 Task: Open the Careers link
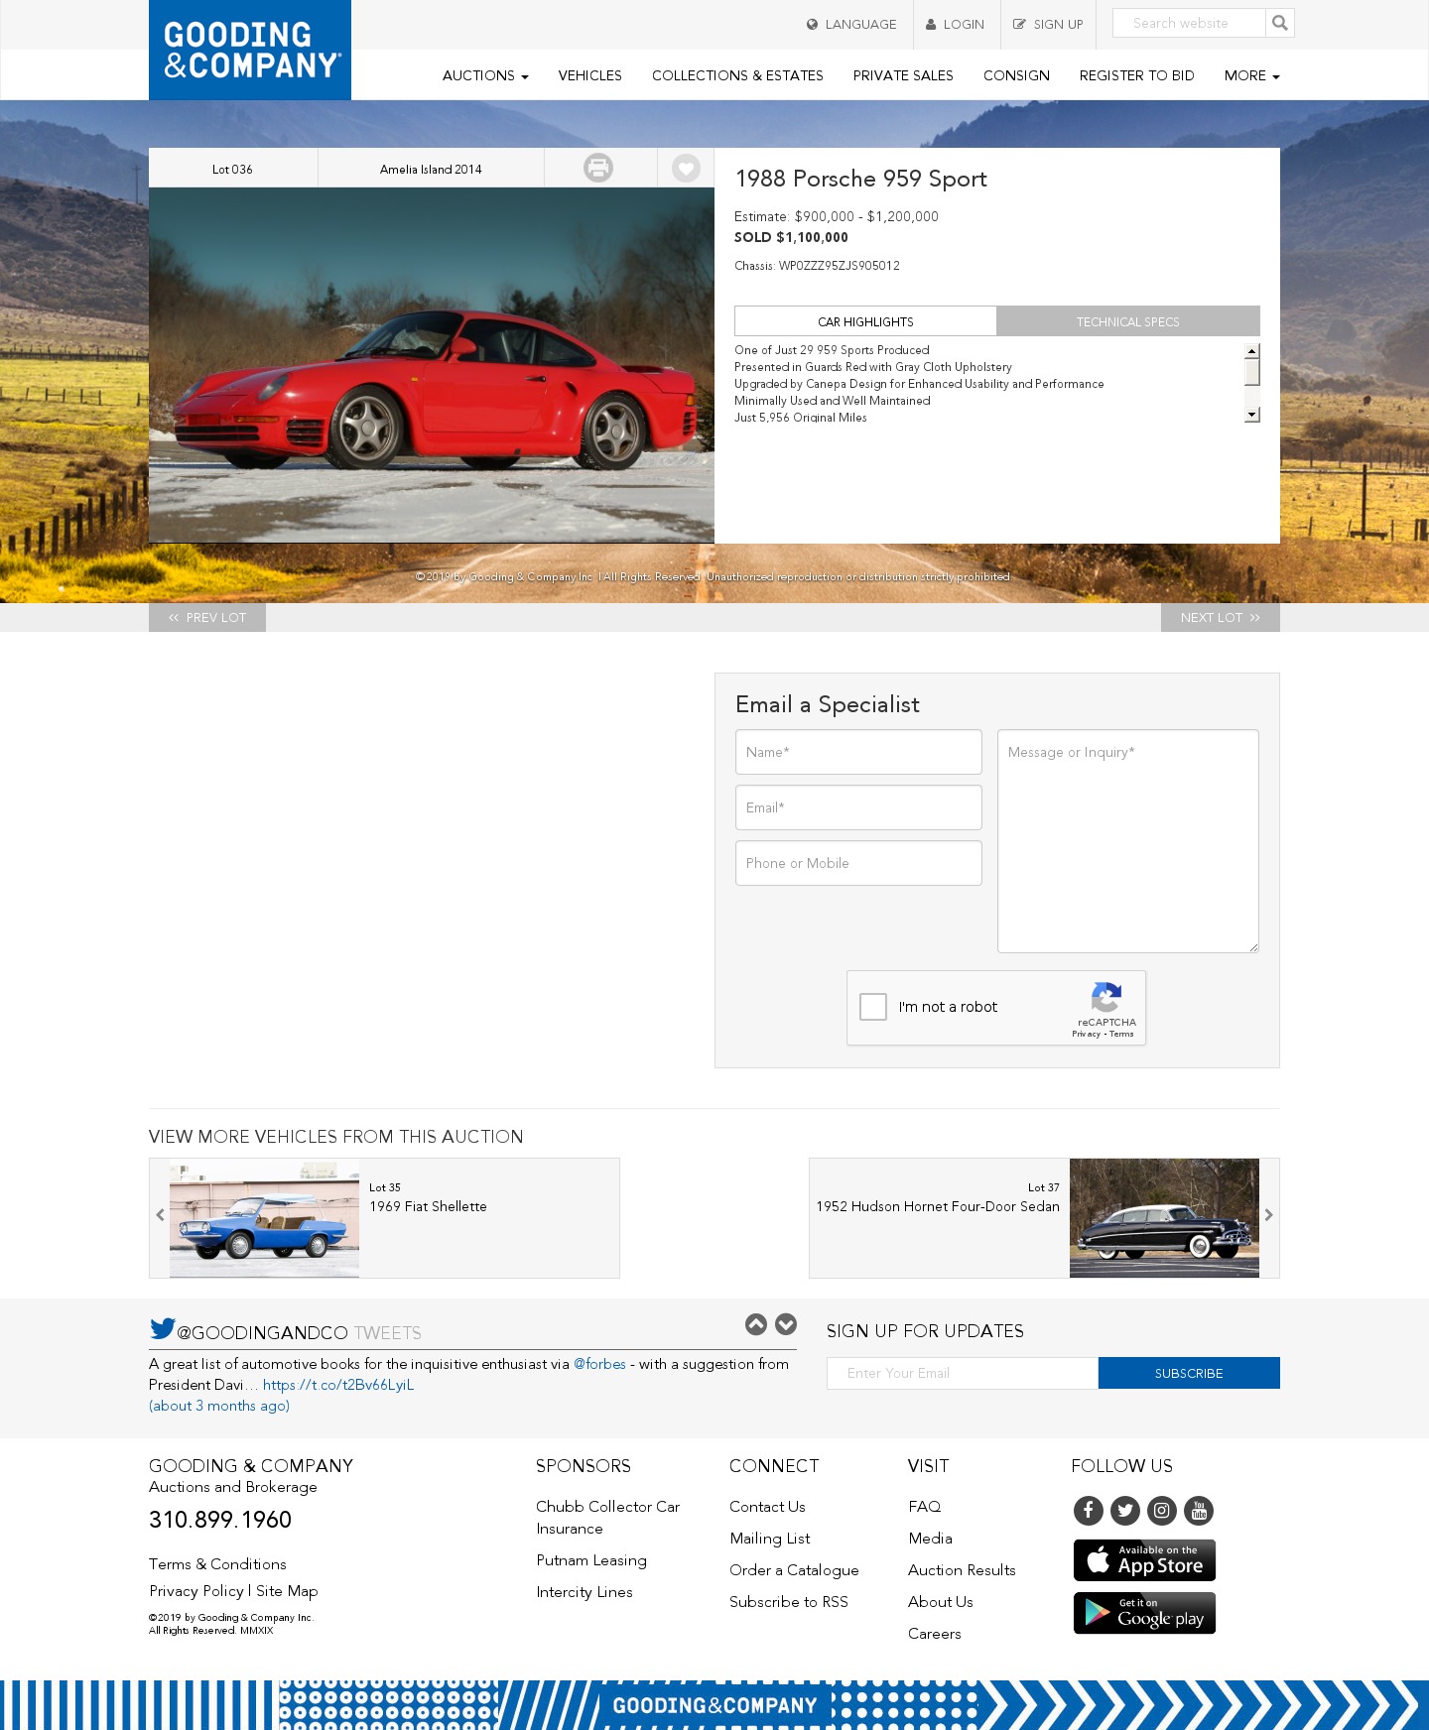point(935,1634)
